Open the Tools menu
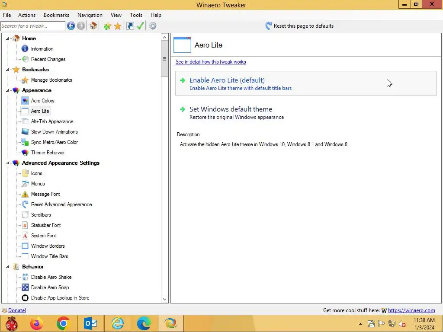Image resolution: width=443 pixels, height=332 pixels. [x=136, y=15]
